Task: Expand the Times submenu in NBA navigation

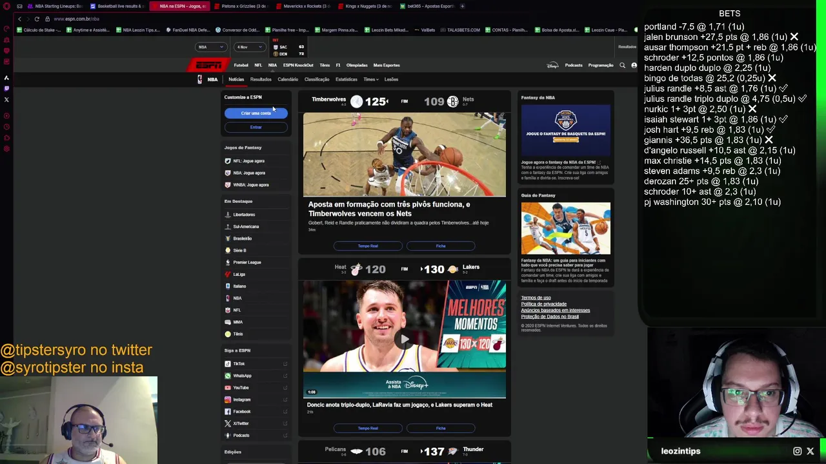Action: (x=371, y=79)
